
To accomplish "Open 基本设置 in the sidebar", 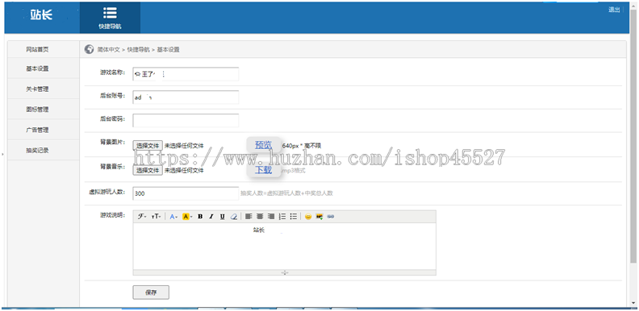I will pyautogui.click(x=37, y=68).
